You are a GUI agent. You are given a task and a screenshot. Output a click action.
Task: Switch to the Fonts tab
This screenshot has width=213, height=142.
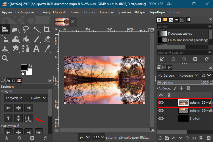click(171, 20)
